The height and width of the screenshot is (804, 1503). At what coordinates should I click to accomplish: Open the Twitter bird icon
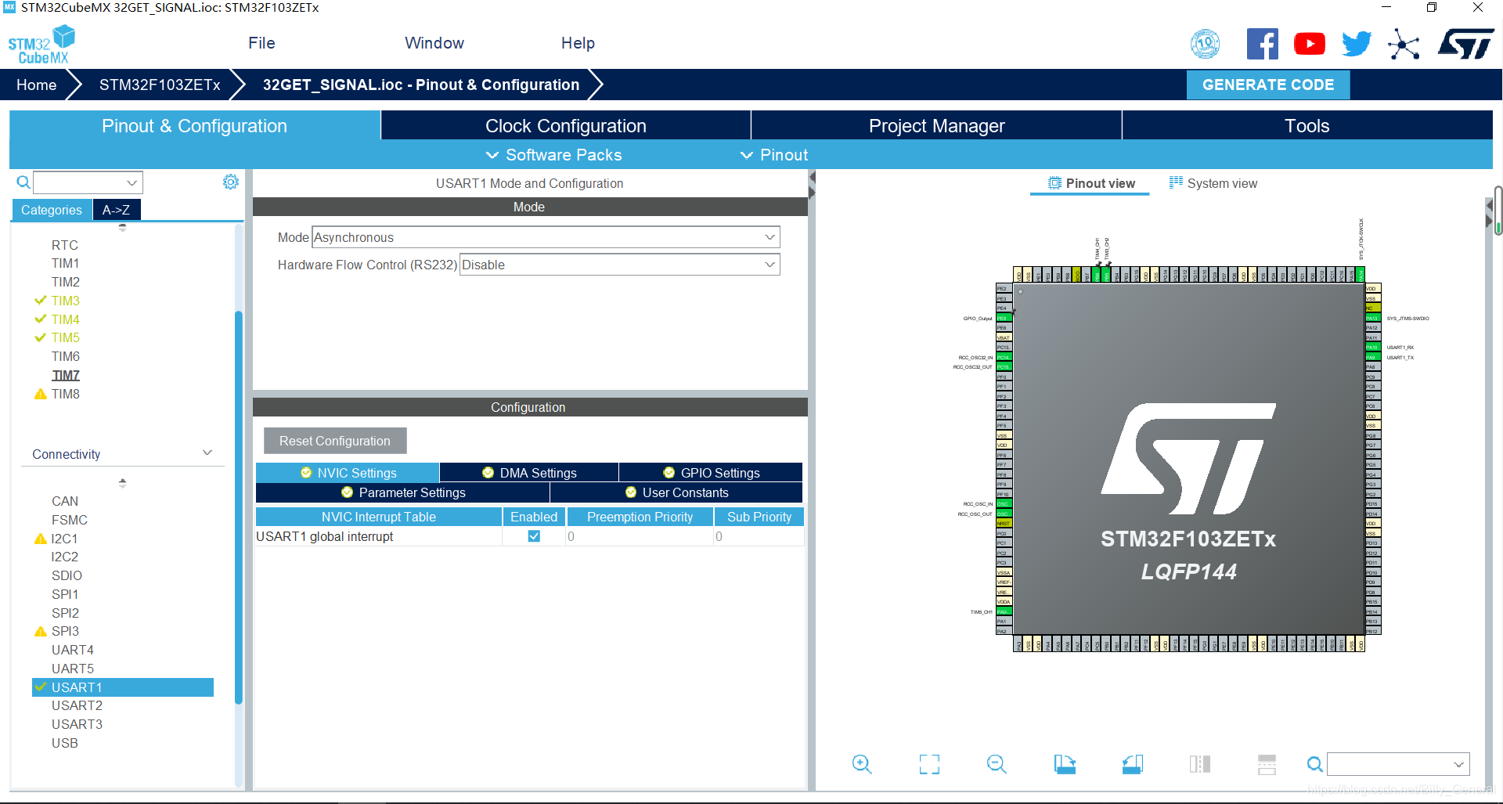coord(1357,44)
